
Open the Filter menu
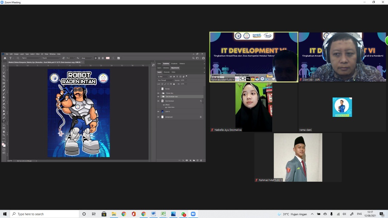point(38,54)
